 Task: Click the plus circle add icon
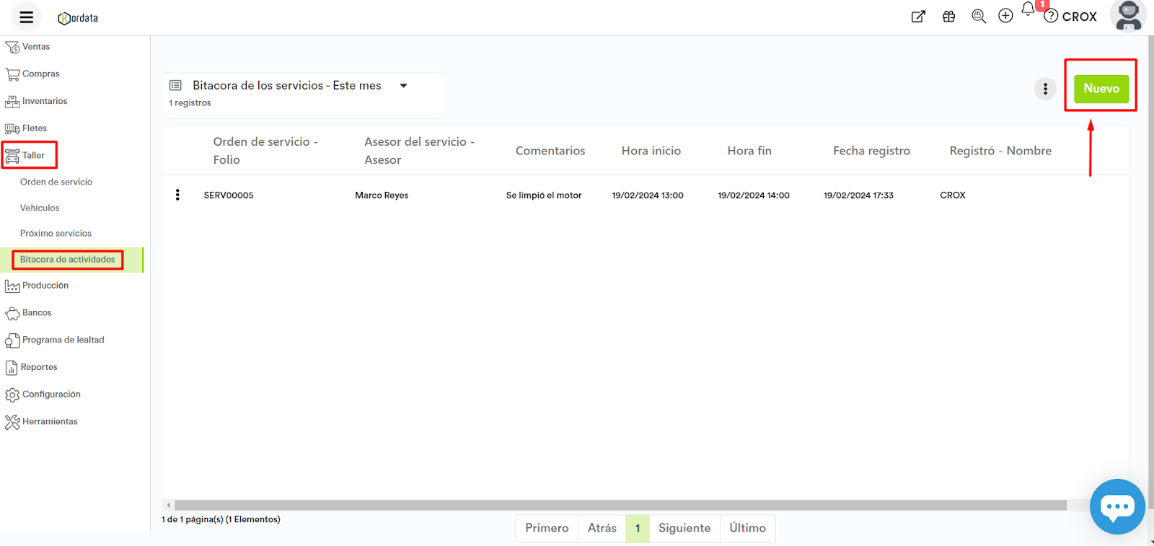pyautogui.click(x=1005, y=16)
